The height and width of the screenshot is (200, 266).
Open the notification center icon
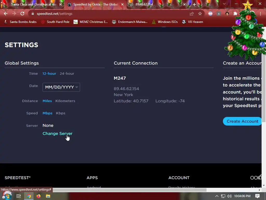click(x=257, y=196)
